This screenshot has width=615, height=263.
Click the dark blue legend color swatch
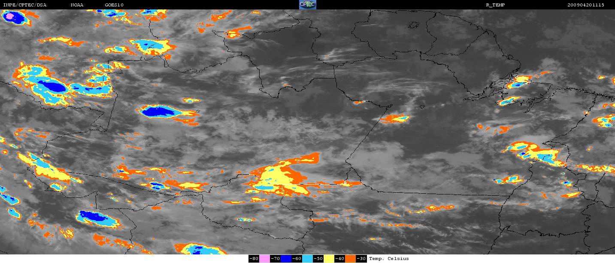[286, 259]
